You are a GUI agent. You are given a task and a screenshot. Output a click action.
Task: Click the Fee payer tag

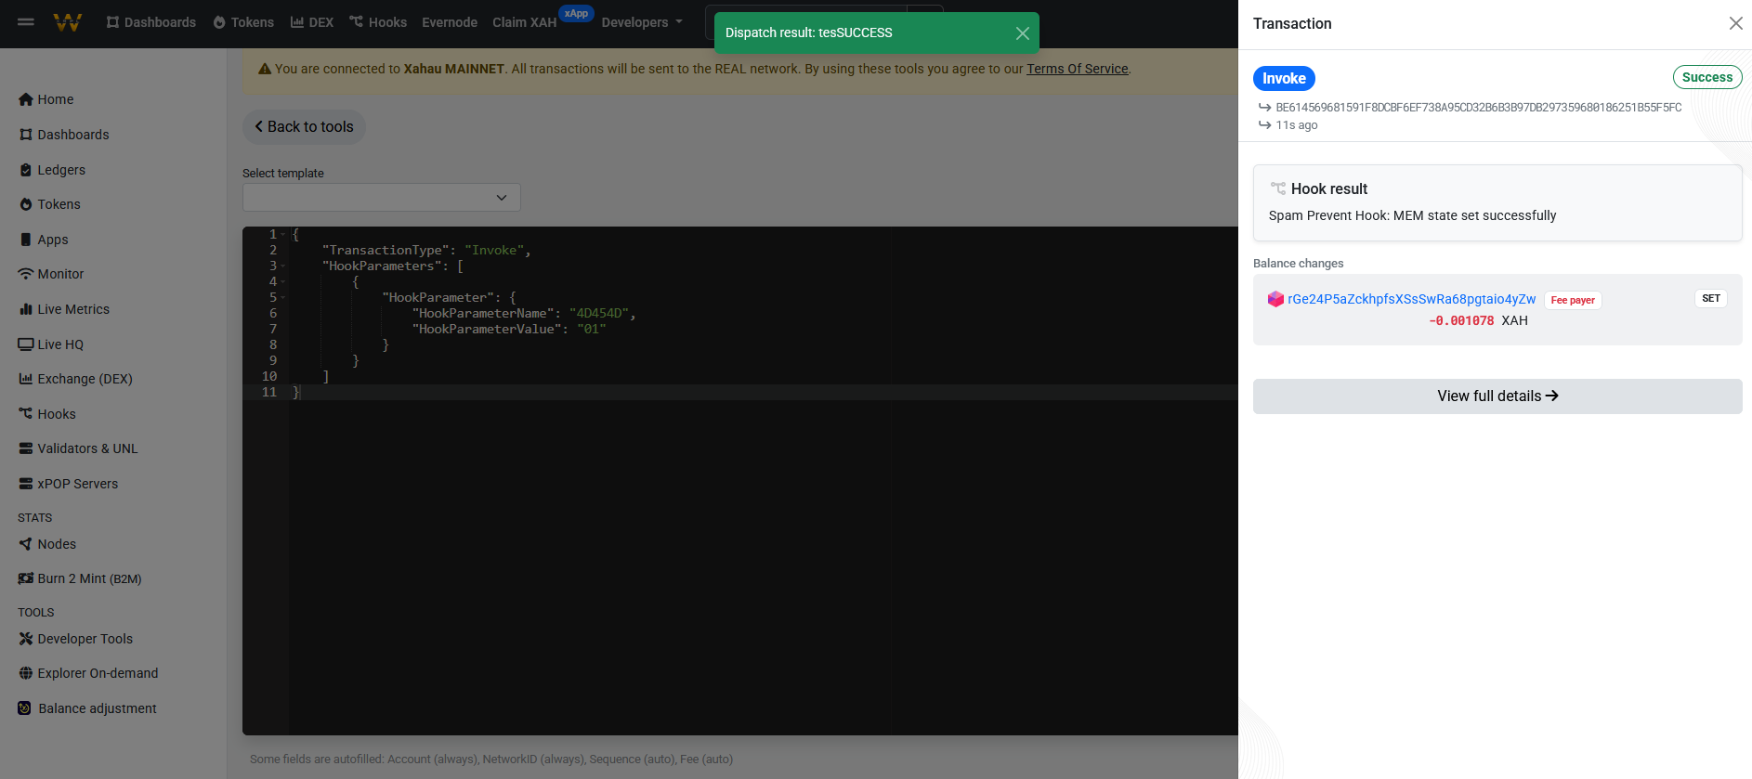click(x=1573, y=300)
